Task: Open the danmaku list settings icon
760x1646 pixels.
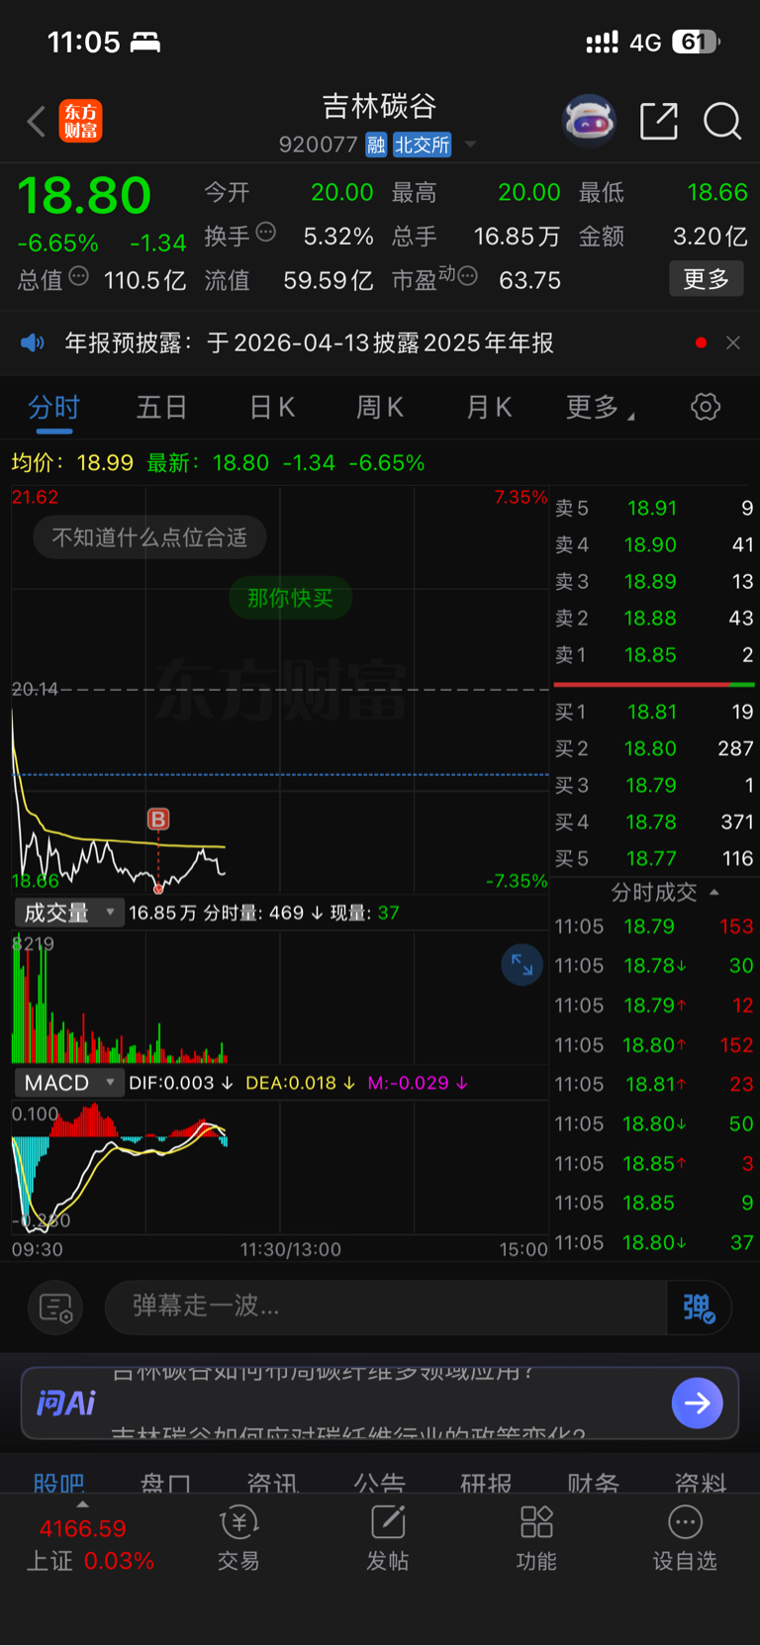Action: pyautogui.click(x=55, y=1307)
